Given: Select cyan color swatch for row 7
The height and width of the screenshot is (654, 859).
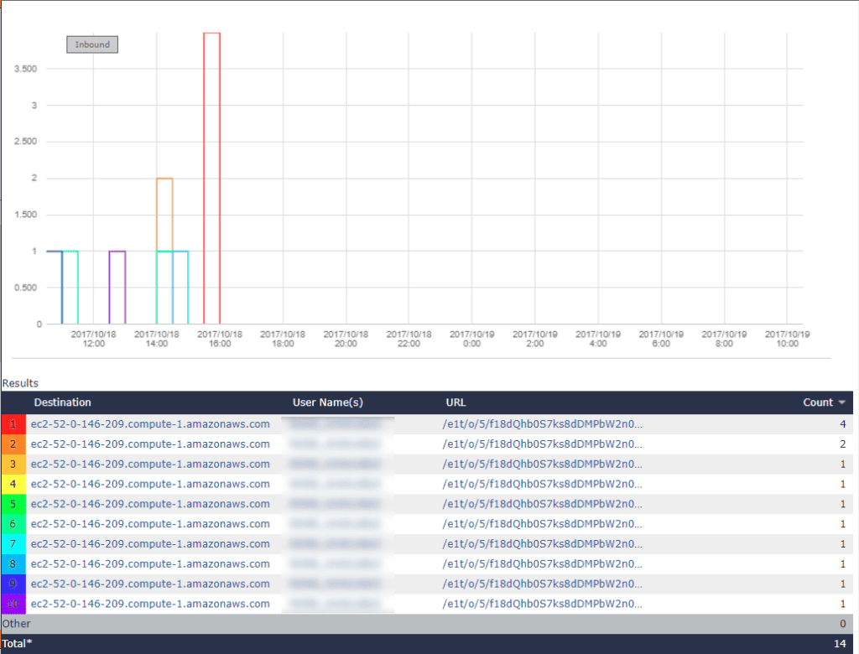Looking at the screenshot, I should pyautogui.click(x=13, y=544).
